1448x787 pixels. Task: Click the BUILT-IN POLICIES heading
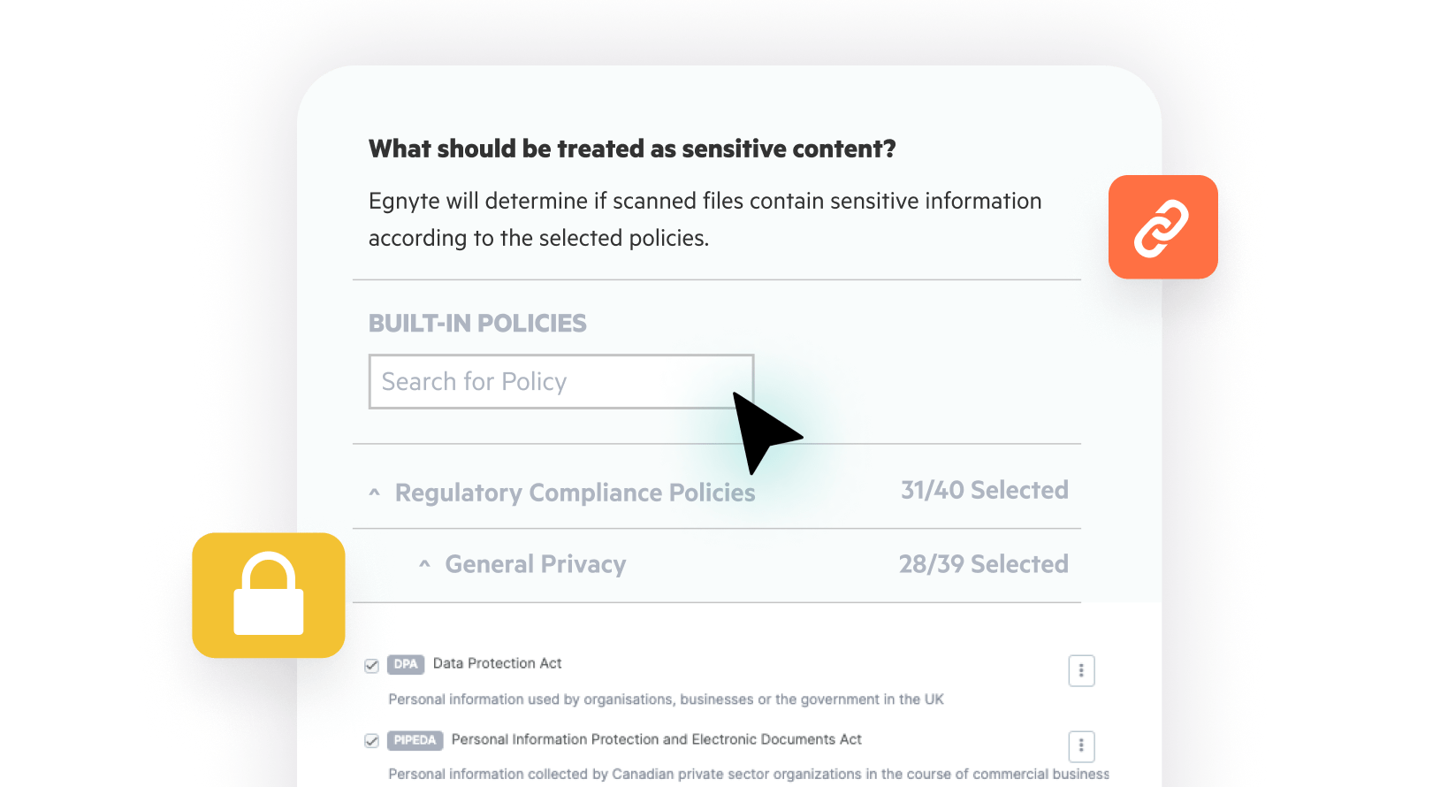[477, 324]
